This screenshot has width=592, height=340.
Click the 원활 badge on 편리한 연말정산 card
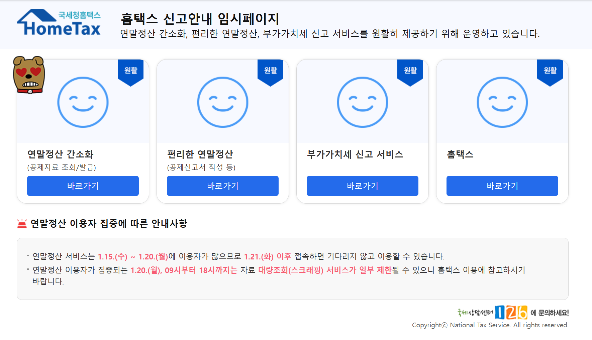point(271,73)
